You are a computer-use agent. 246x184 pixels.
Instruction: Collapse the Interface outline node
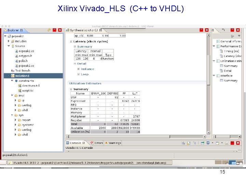[214, 76]
